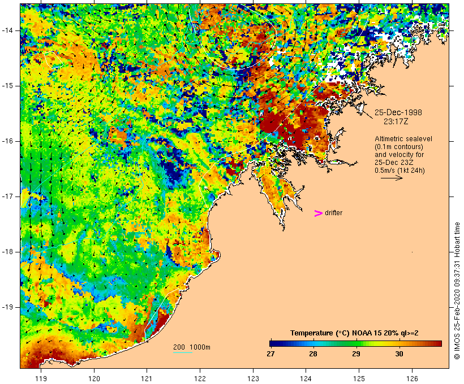Viewport: 464px width, 384px height.
Task: Click the '122' longitude axis label
Action: click(x=200, y=378)
